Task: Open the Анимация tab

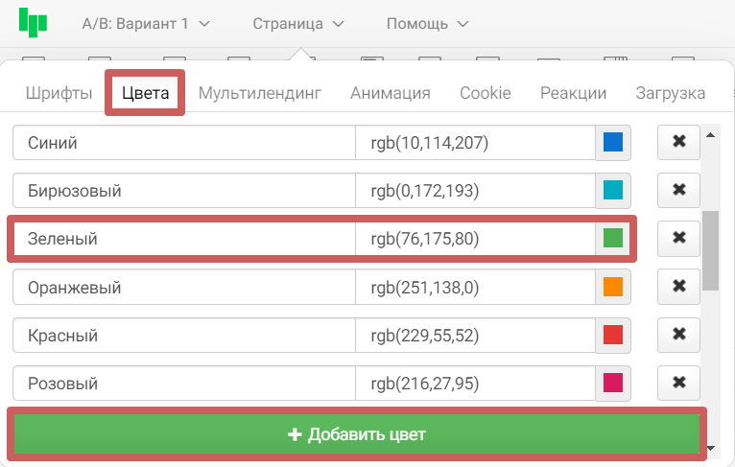Action: (x=390, y=93)
